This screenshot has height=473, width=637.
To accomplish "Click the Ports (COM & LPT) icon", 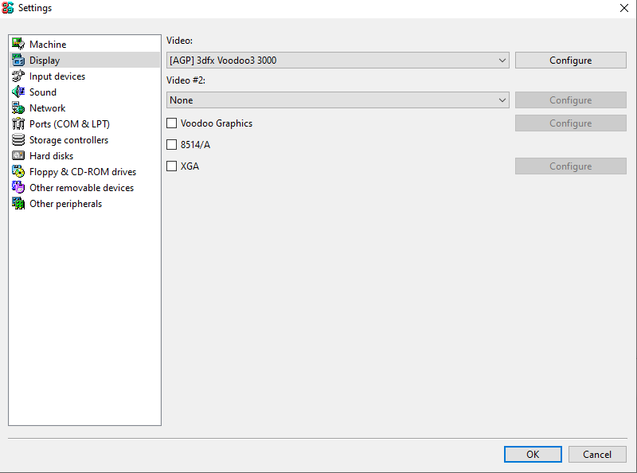I will pyautogui.click(x=18, y=123).
